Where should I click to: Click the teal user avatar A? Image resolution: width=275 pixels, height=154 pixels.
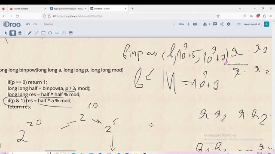(266, 24)
